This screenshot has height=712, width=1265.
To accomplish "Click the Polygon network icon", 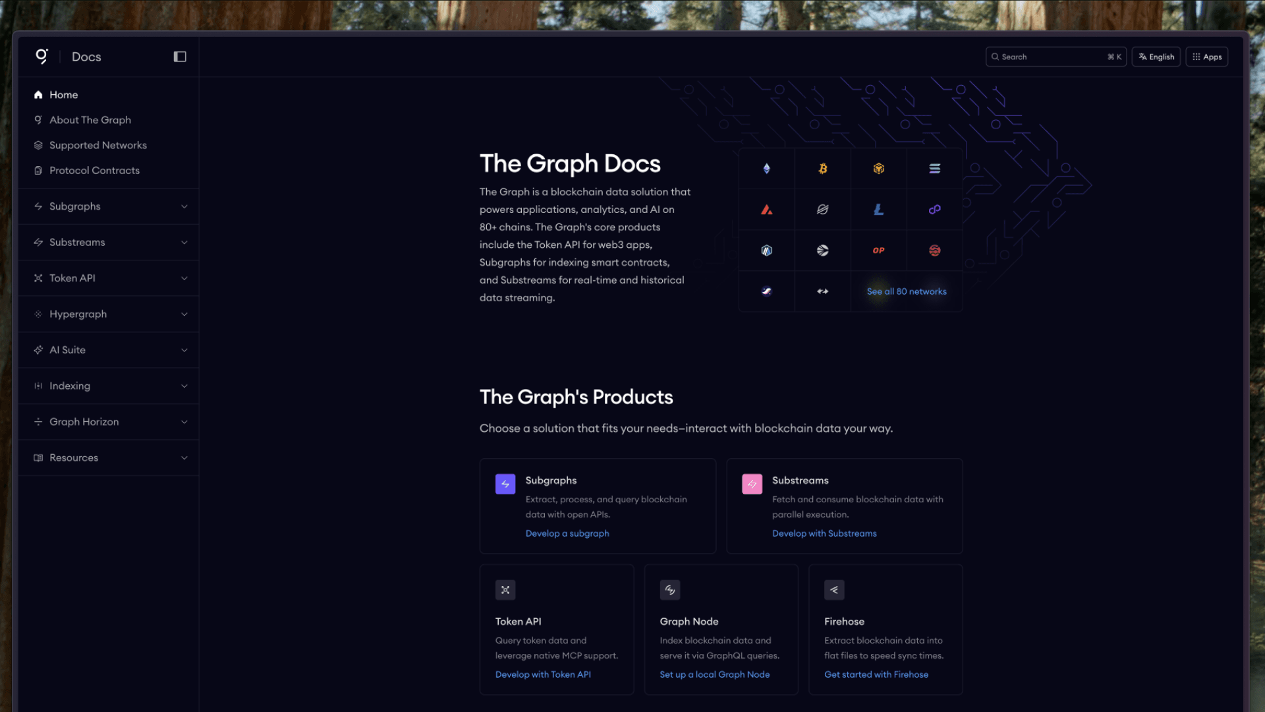I will pyautogui.click(x=934, y=210).
